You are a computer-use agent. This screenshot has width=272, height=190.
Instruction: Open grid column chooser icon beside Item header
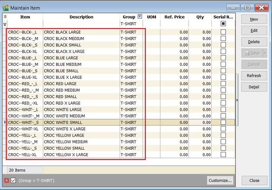coord(5,17)
